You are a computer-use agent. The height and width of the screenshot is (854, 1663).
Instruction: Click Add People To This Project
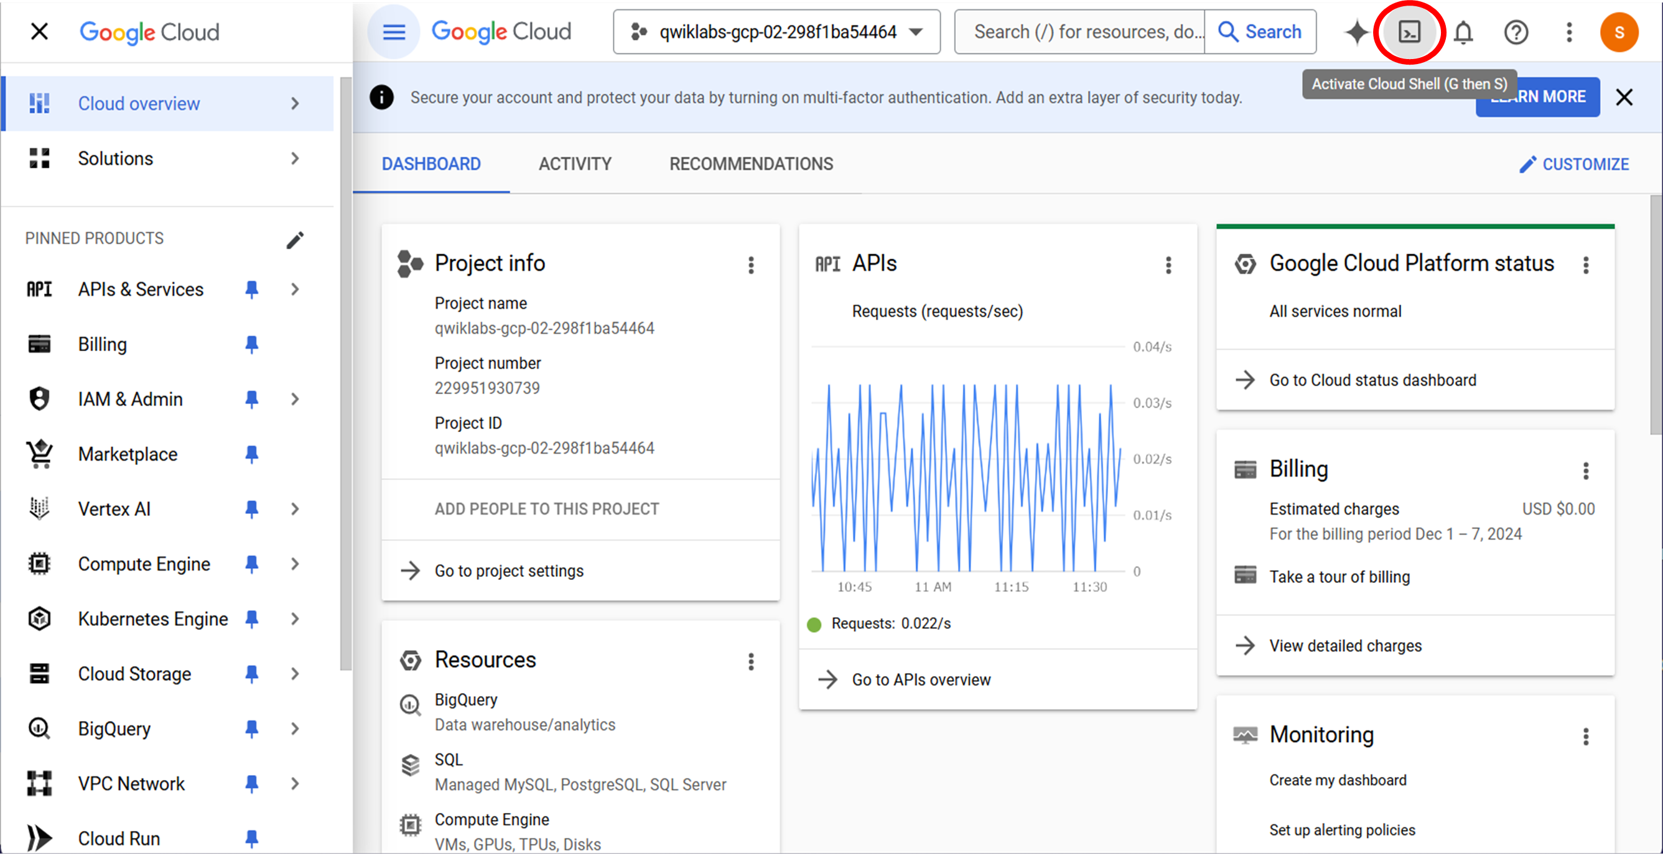coord(547,510)
